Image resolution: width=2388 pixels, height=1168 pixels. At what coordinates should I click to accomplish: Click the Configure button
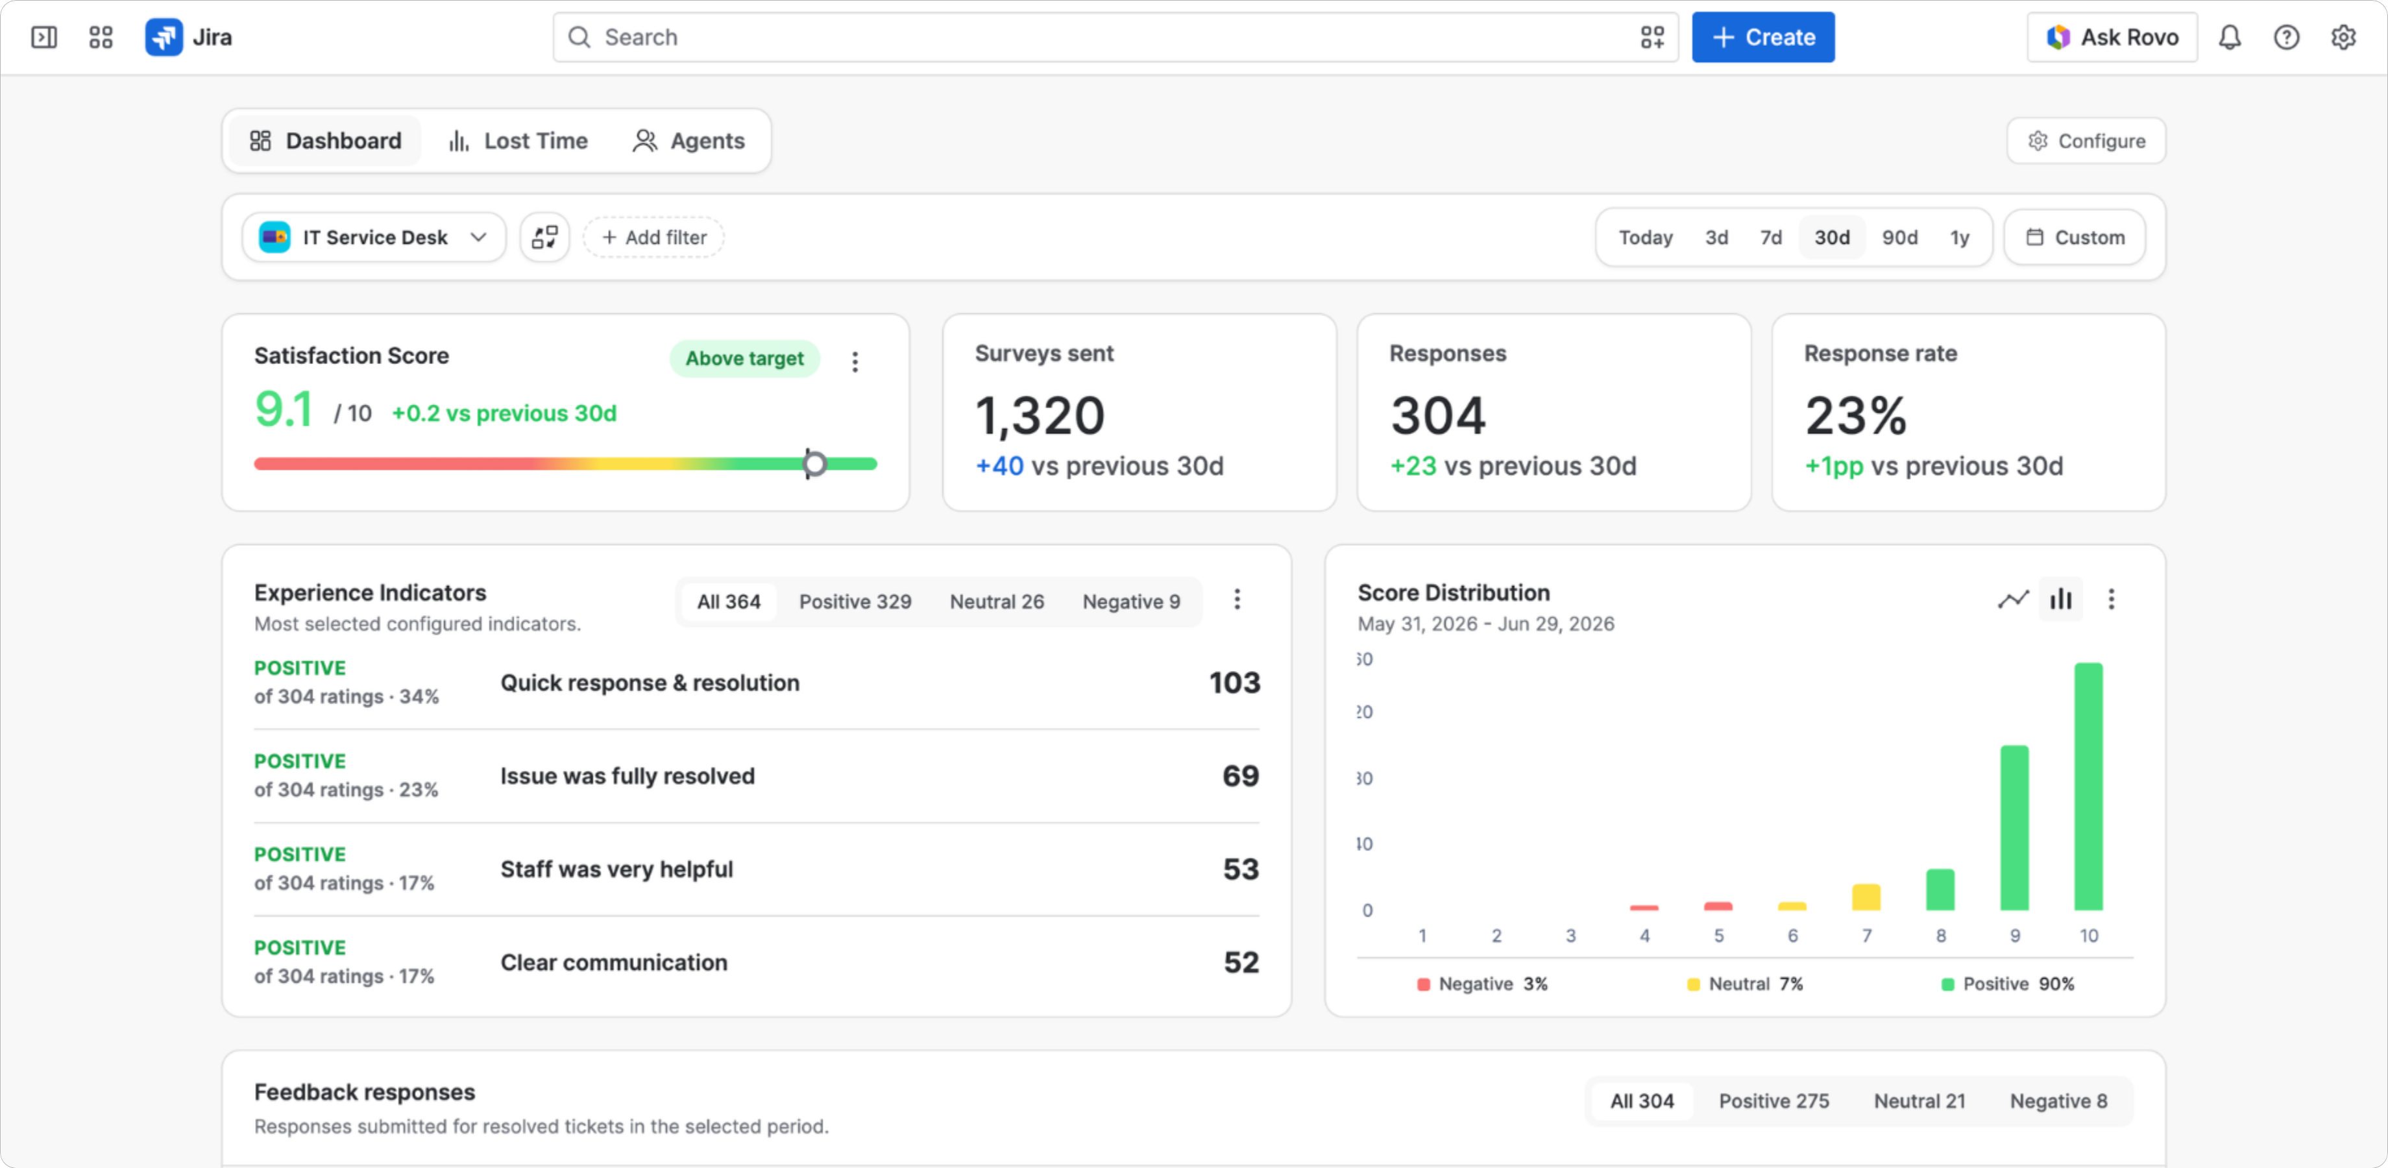tap(2086, 141)
